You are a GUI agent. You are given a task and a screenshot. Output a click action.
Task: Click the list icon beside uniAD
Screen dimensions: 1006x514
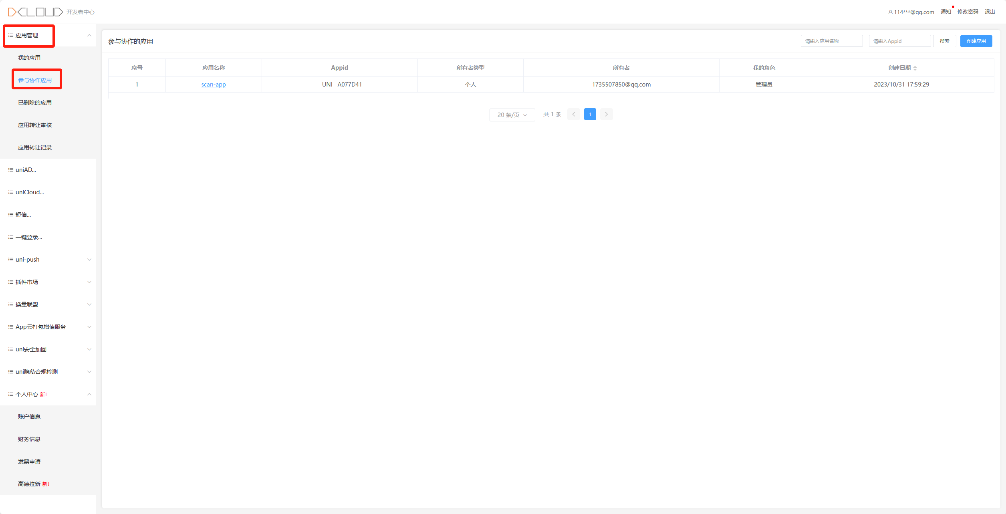11,170
